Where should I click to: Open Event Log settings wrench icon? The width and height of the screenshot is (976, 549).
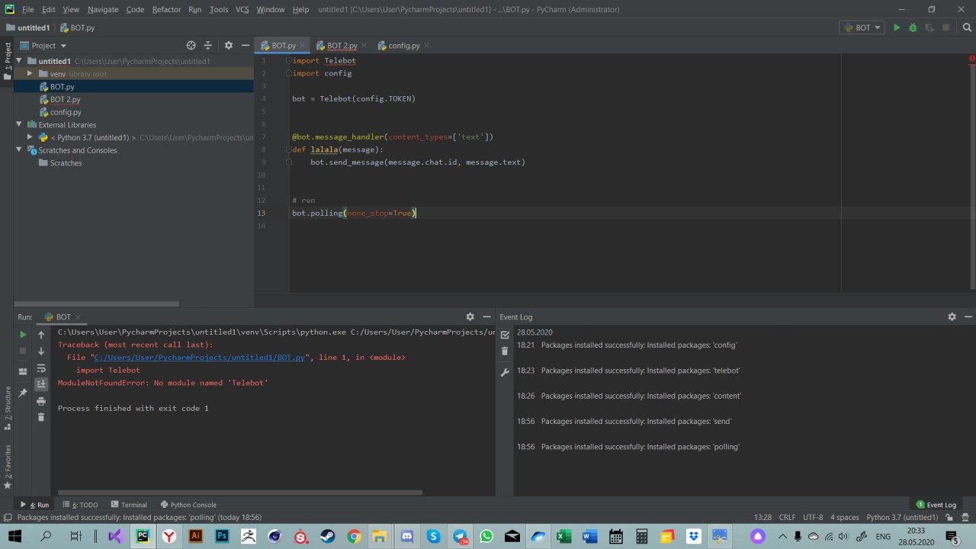click(505, 373)
